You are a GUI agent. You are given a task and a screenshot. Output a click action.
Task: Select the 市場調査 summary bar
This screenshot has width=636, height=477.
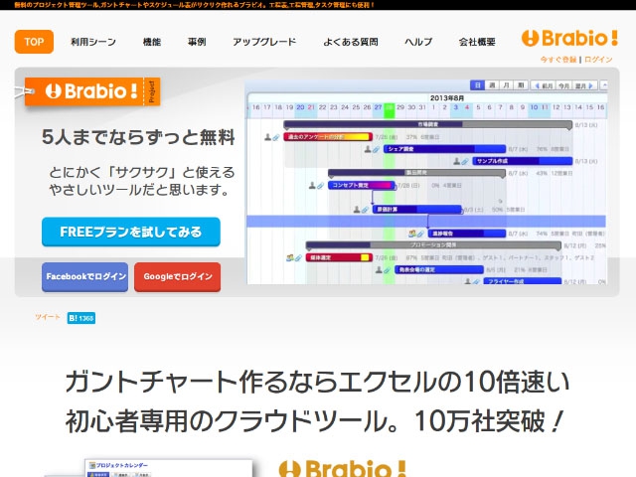pos(428,124)
